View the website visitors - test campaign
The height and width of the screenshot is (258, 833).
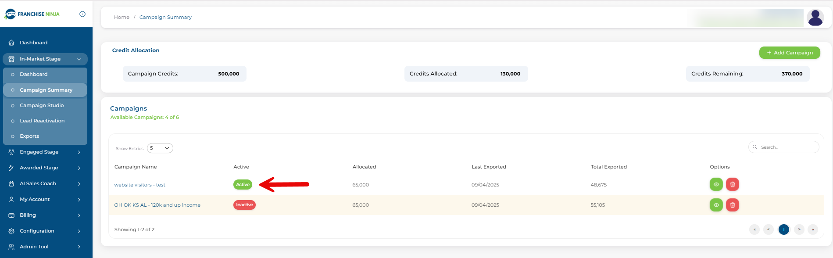[716, 185]
